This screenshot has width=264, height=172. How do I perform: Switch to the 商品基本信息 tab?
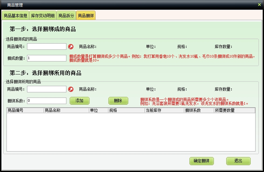pos(15,16)
